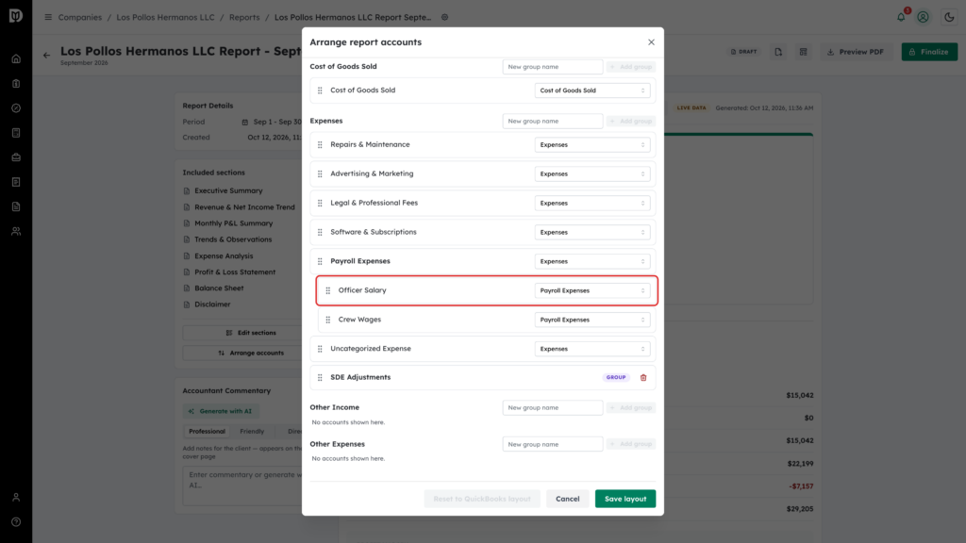The height and width of the screenshot is (543, 966).
Task: Cancel the arrange accounts dialog
Action: click(567, 499)
